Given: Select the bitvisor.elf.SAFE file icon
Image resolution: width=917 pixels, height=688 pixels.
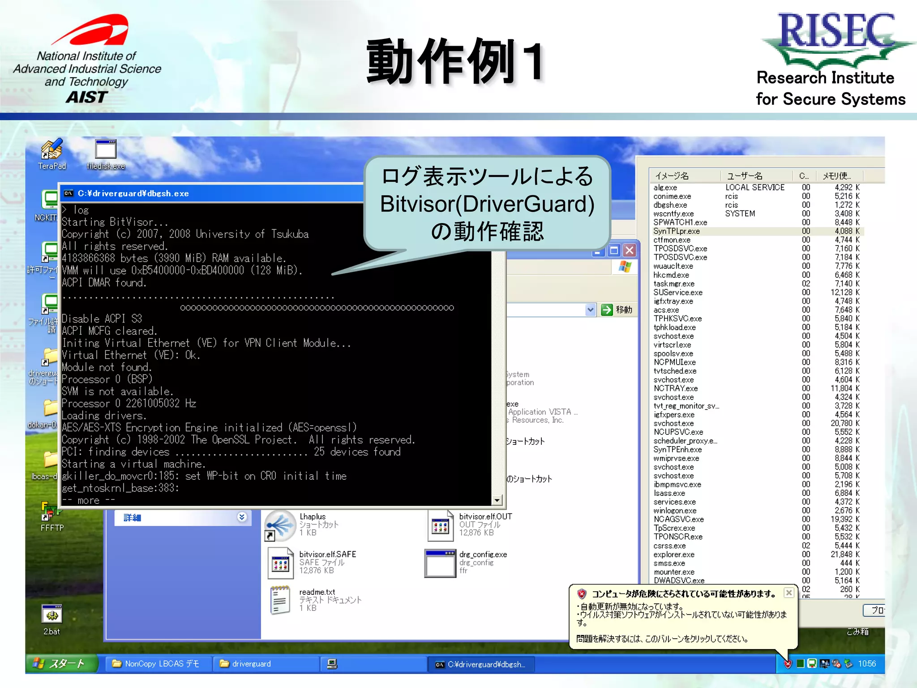Looking at the screenshot, I should coord(280,563).
